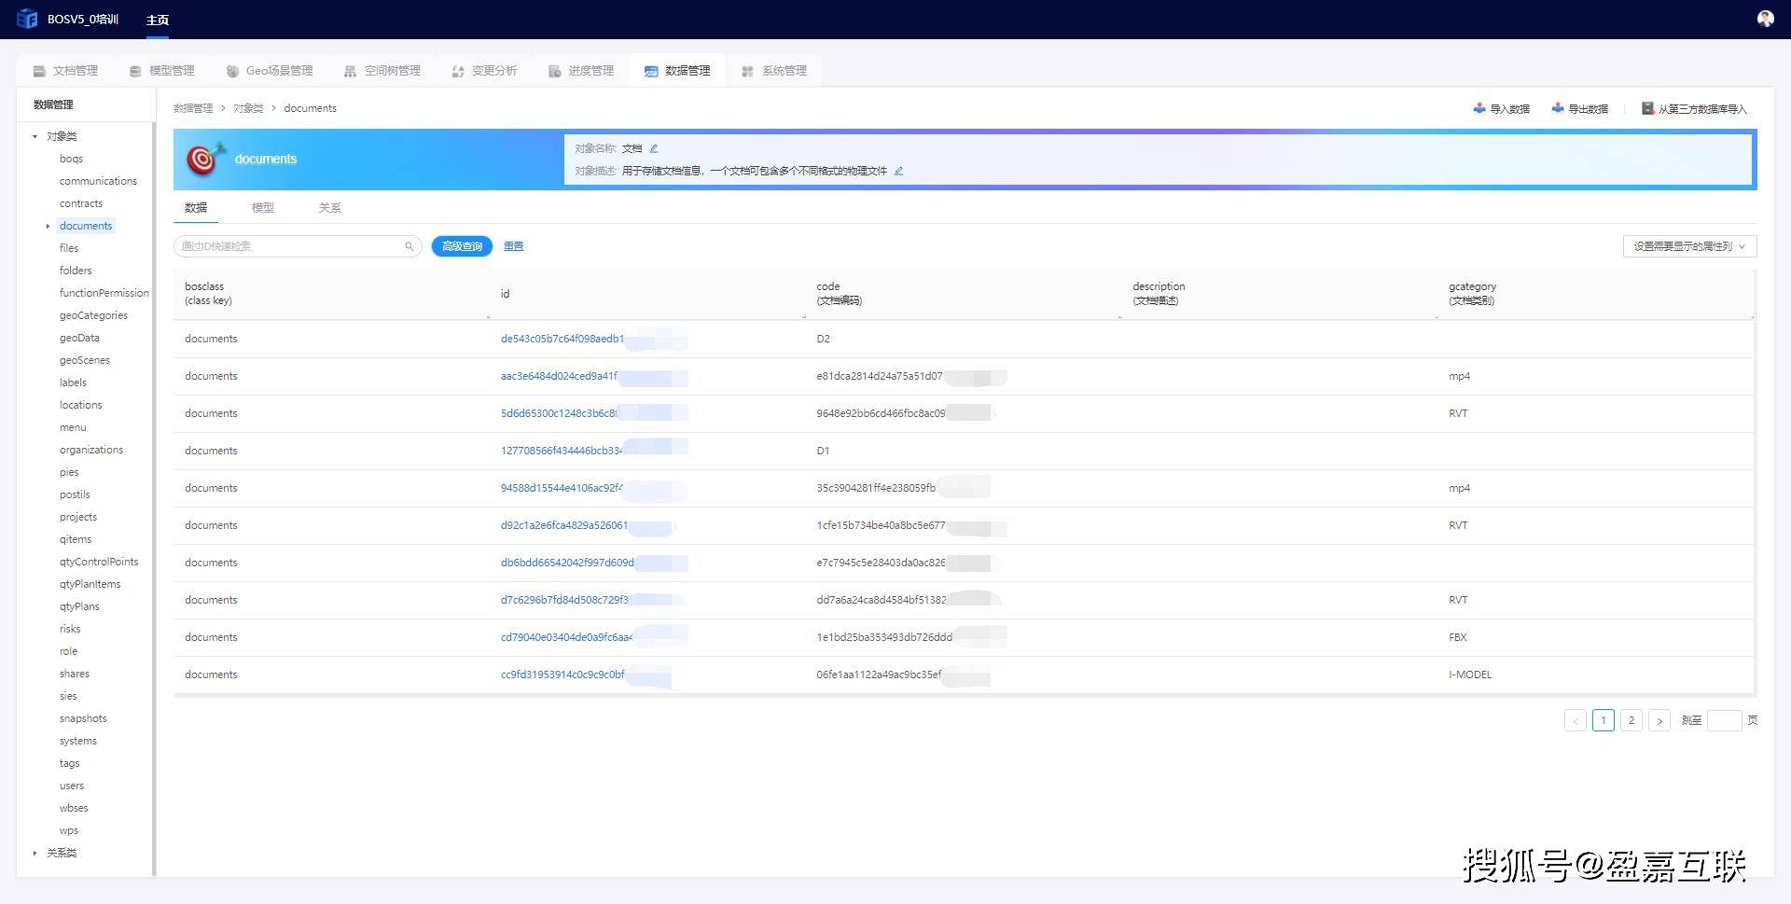Click the import data icon

click(x=1479, y=108)
